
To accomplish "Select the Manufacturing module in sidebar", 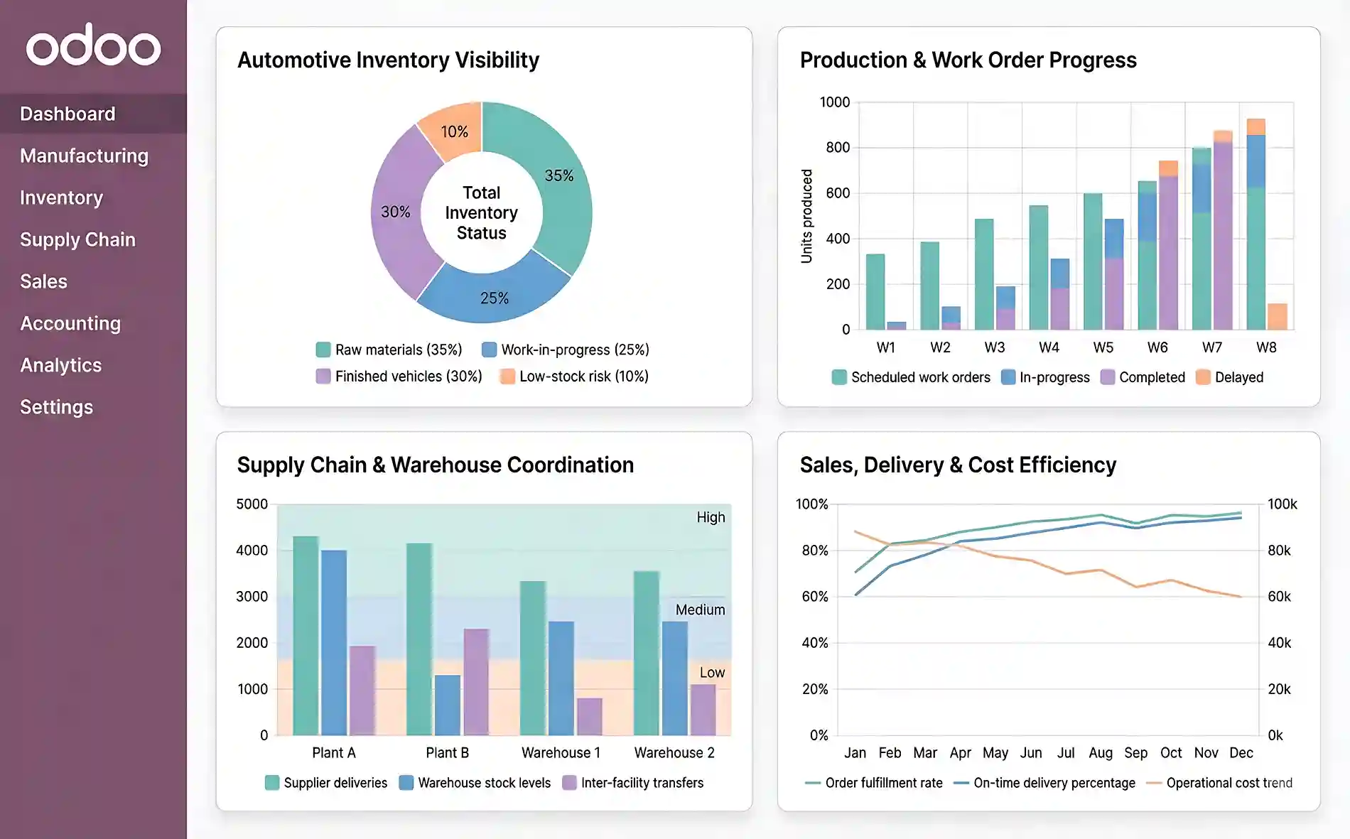I will 85,155.
